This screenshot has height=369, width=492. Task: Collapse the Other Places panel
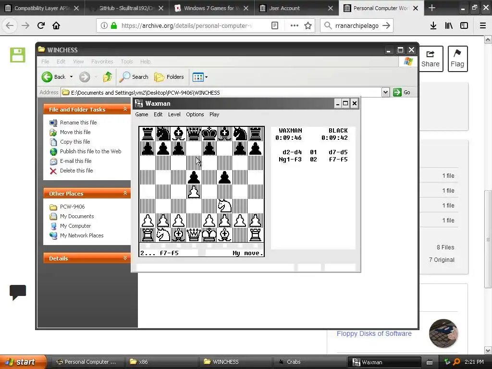point(125,193)
